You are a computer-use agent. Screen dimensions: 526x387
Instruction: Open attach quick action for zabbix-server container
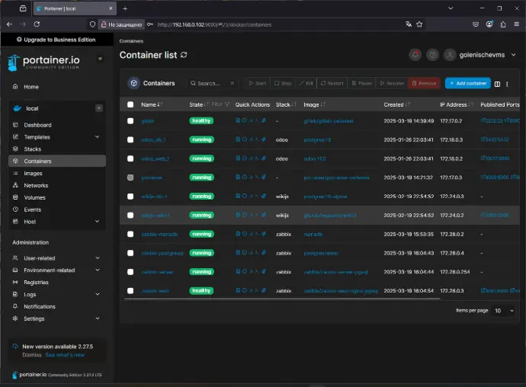coord(264,271)
